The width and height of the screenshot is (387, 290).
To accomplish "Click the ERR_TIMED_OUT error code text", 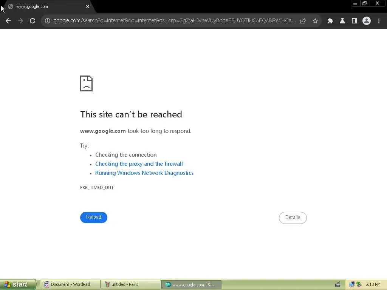I will 97,188.
